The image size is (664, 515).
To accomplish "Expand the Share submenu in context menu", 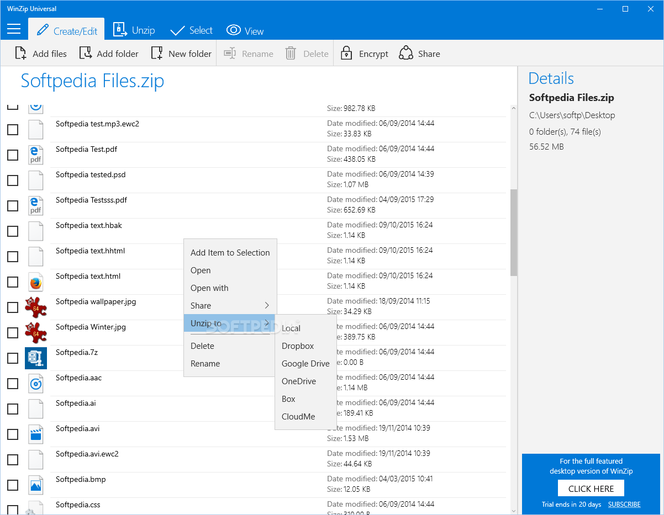I will pyautogui.click(x=230, y=305).
